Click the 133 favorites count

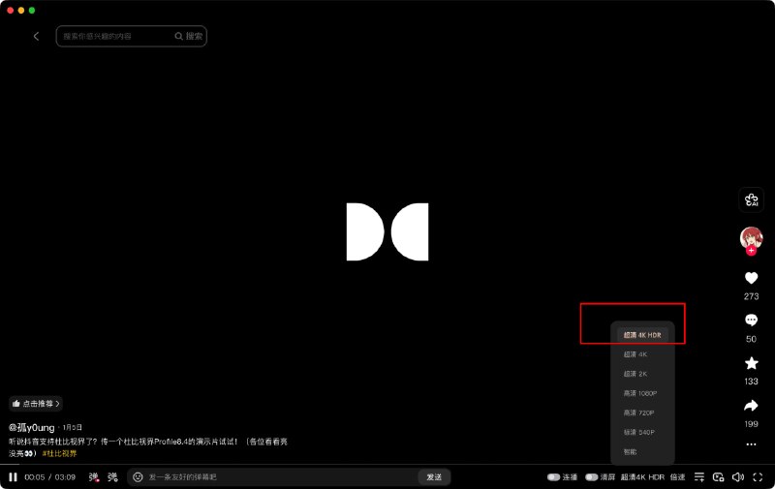point(752,382)
